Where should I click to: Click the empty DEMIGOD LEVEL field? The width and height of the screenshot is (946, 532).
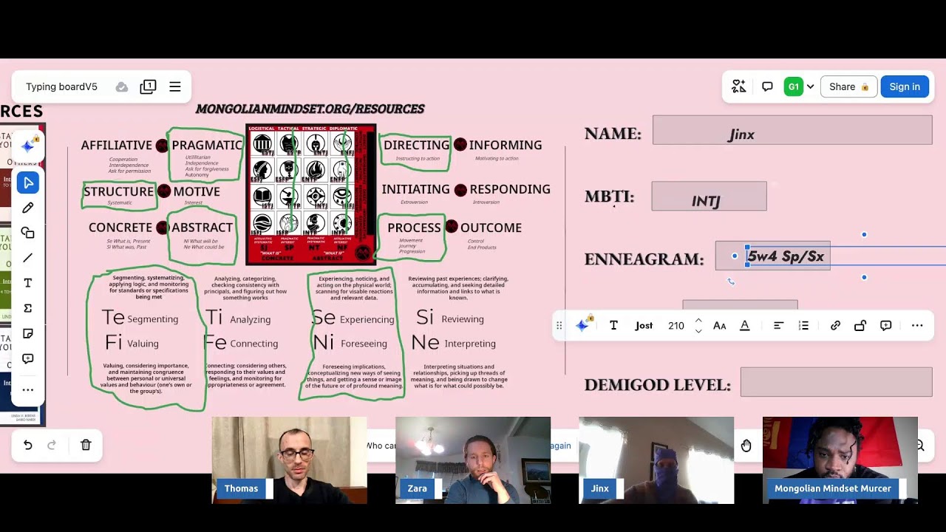pyautogui.click(x=836, y=382)
